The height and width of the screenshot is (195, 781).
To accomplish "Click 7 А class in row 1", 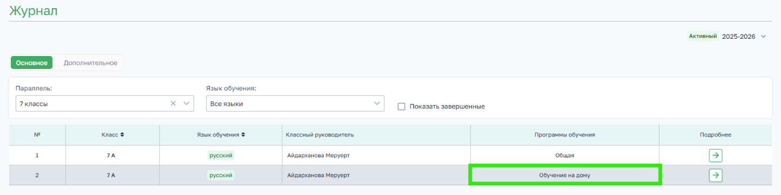I will point(111,155).
